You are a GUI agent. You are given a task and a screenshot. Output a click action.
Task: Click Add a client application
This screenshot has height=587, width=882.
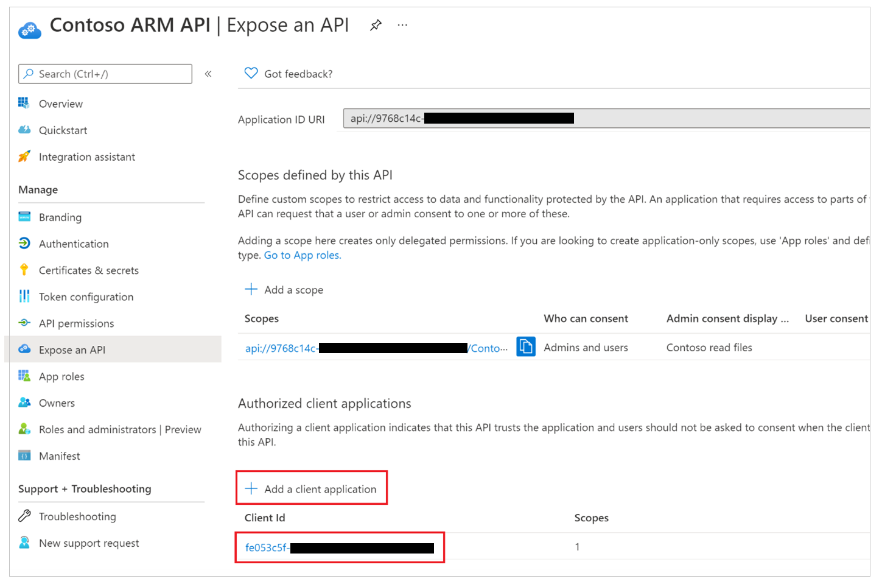[311, 488]
